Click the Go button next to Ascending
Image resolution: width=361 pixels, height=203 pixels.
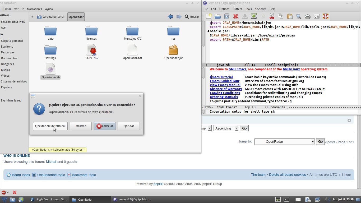coord(244,128)
